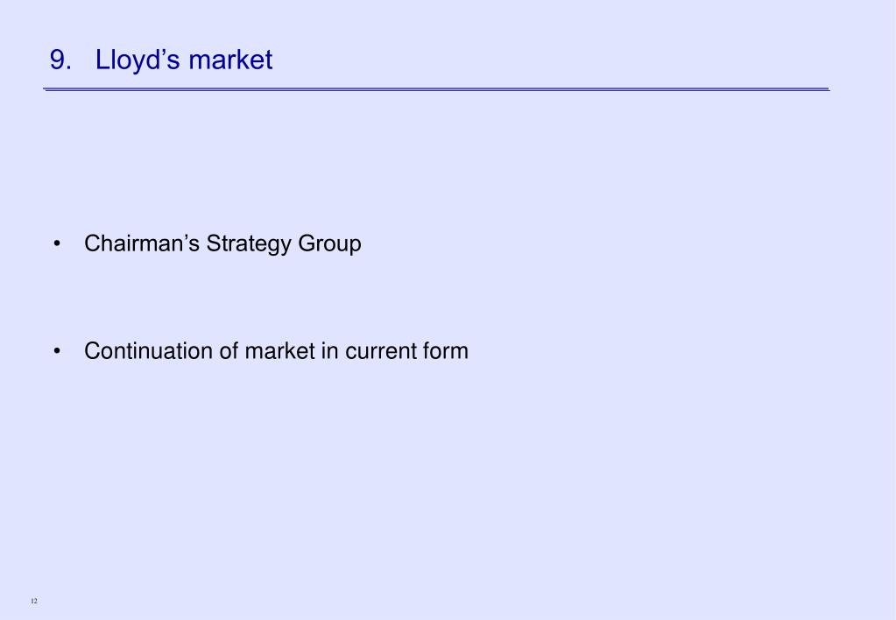This screenshot has width=896, height=620.
Task: Click the bullet dot before "Chairman's Strategy Group"
Action: point(57,244)
